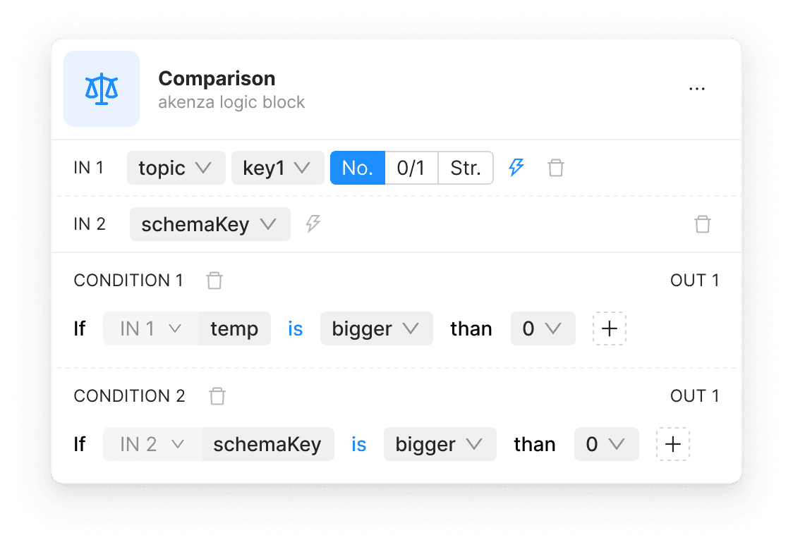This screenshot has width=793, height=547.
Task: Open the topic dropdown on IN 1
Action: tap(176, 168)
